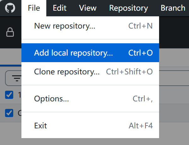Uncheck the first changed file checkbox

click(9, 95)
